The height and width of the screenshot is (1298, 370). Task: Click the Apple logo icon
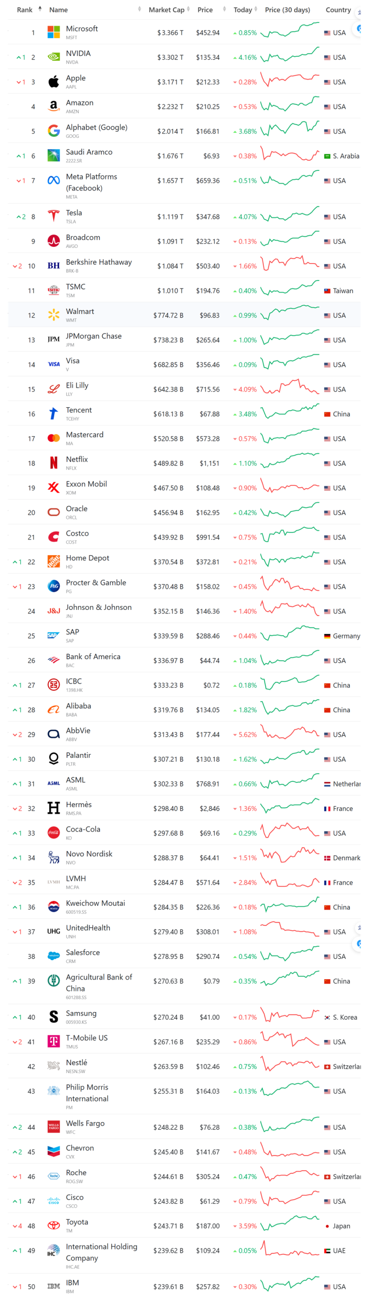(54, 82)
